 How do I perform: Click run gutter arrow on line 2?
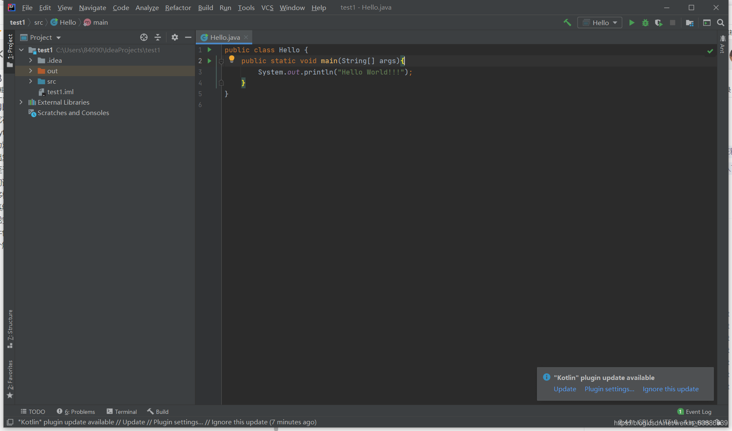pyautogui.click(x=210, y=61)
